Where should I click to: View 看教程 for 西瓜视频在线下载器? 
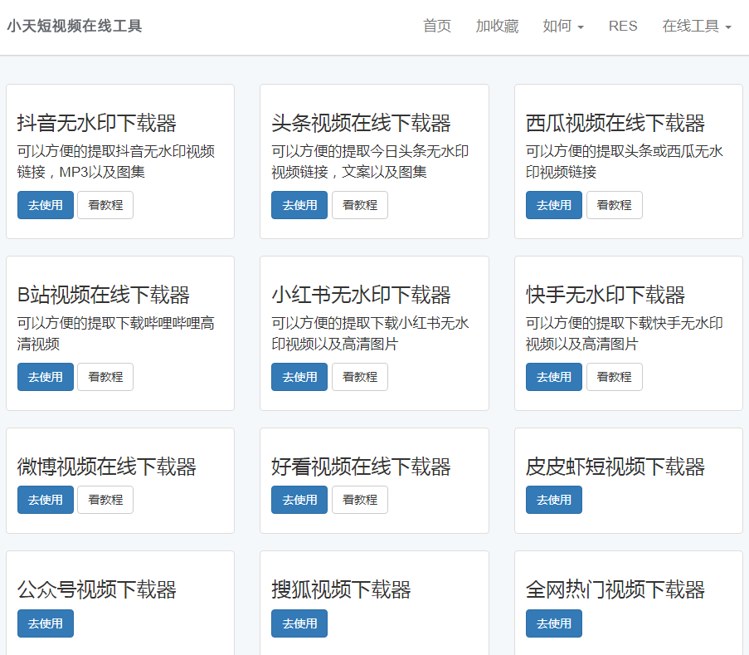click(614, 205)
